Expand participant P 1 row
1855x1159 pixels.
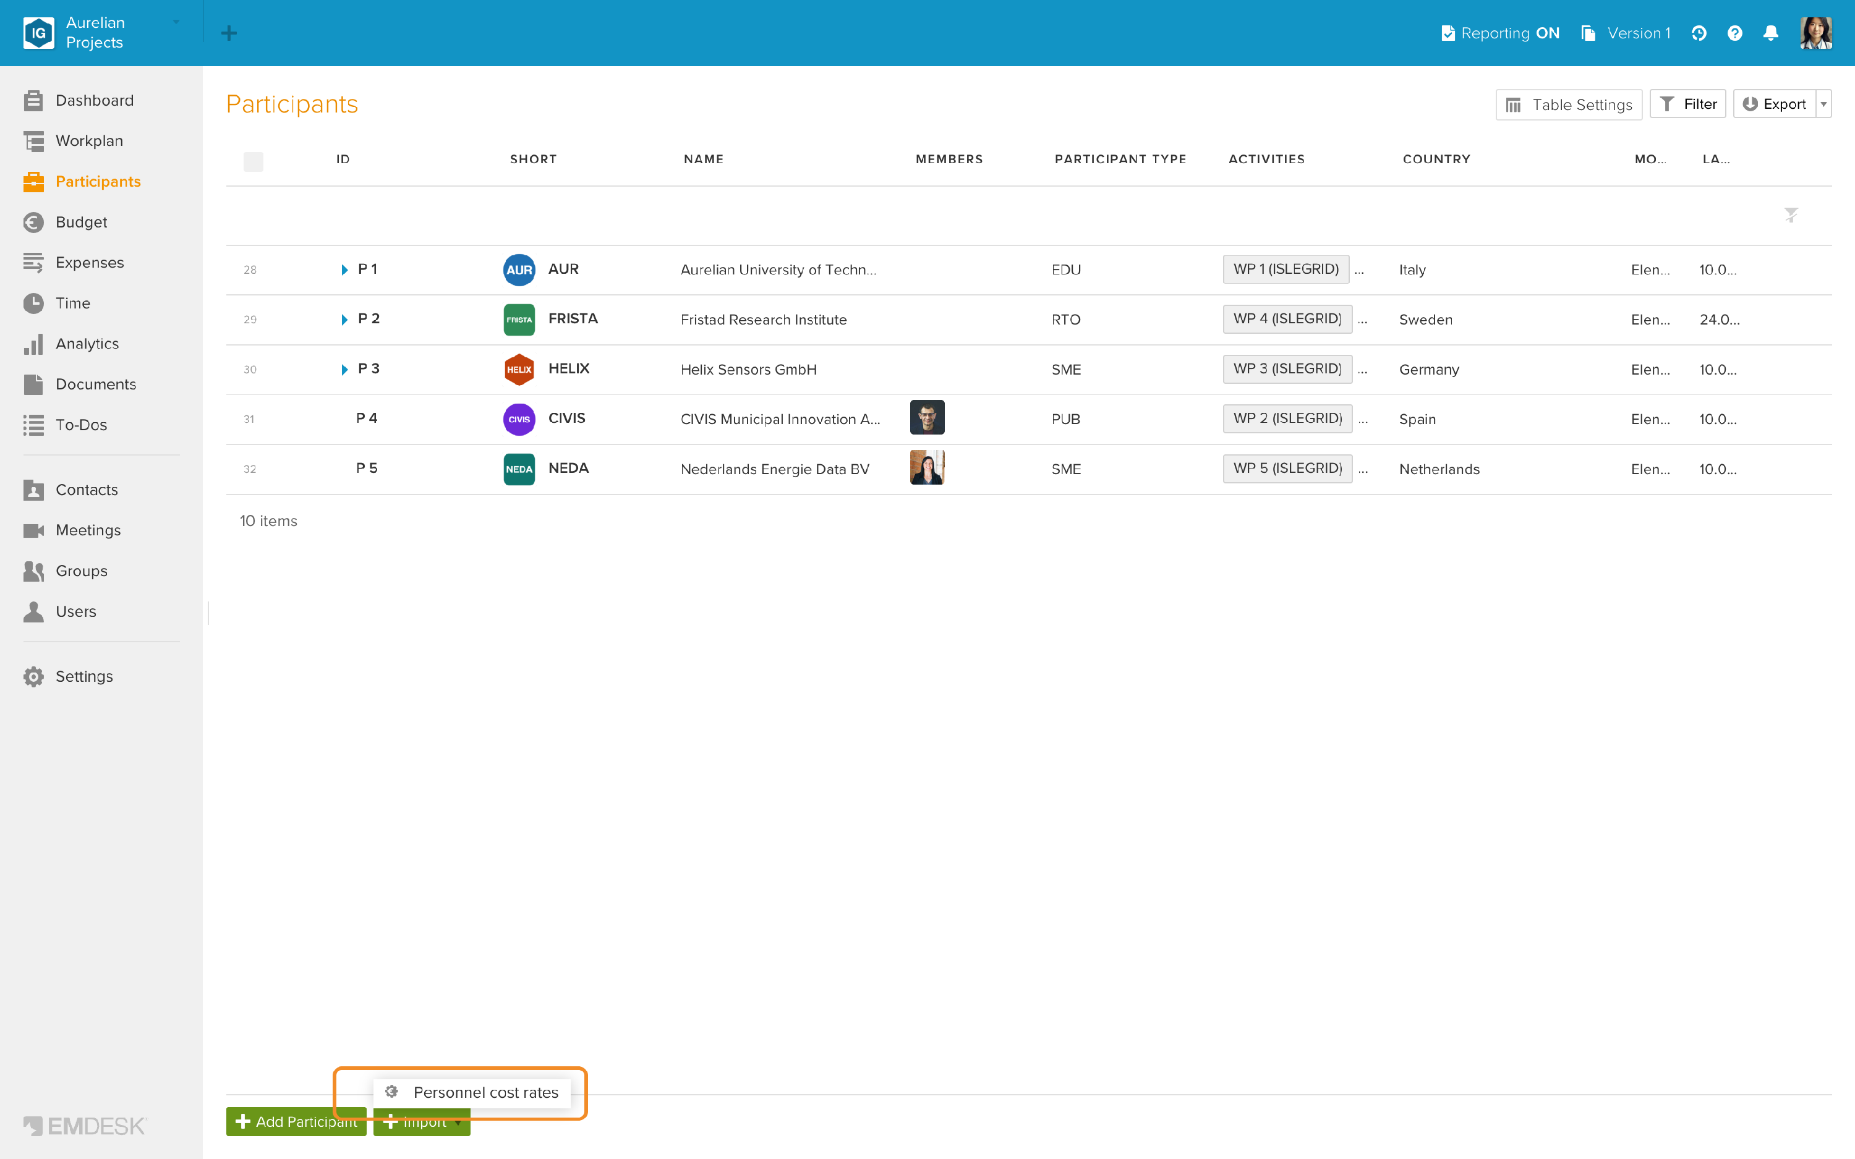pyautogui.click(x=344, y=270)
